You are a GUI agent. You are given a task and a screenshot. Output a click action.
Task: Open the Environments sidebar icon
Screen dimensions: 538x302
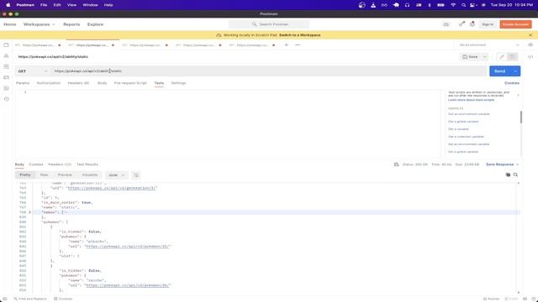[x=6, y=66]
